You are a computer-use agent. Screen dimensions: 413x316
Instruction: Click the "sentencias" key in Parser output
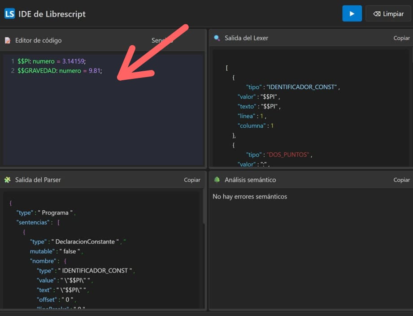pyautogui.click(x=33, y=222)
